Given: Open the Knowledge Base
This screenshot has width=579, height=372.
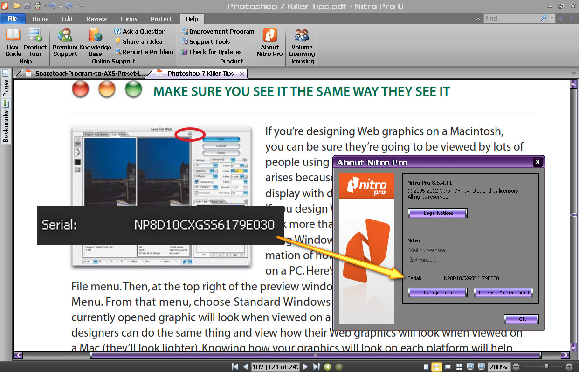Looking at the screenshot, I should pos(95,42).
